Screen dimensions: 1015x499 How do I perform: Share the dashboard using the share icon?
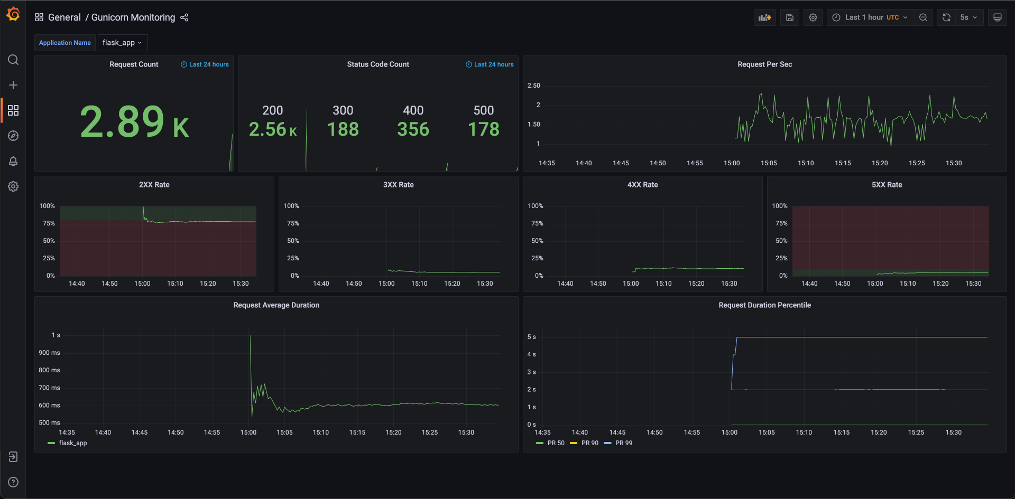pos(184,17)
